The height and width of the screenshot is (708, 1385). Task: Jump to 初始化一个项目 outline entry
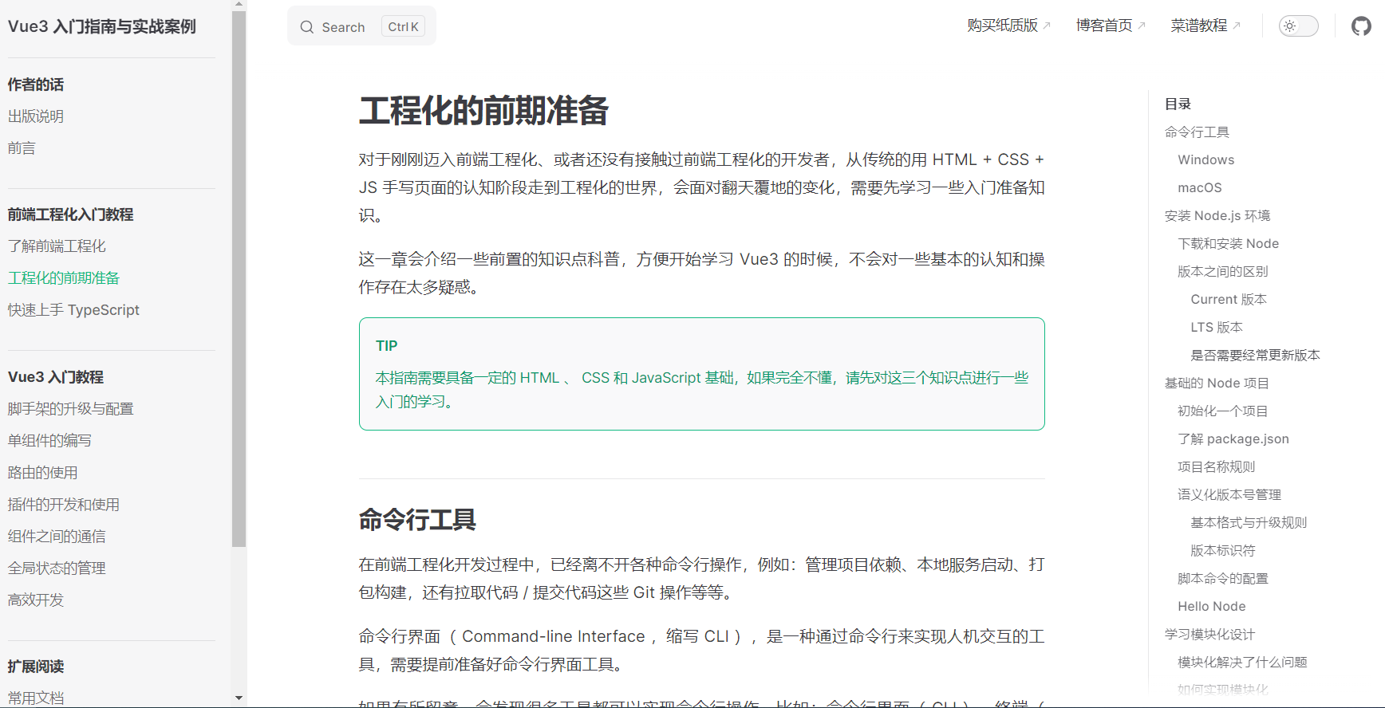pos(1223,411)
